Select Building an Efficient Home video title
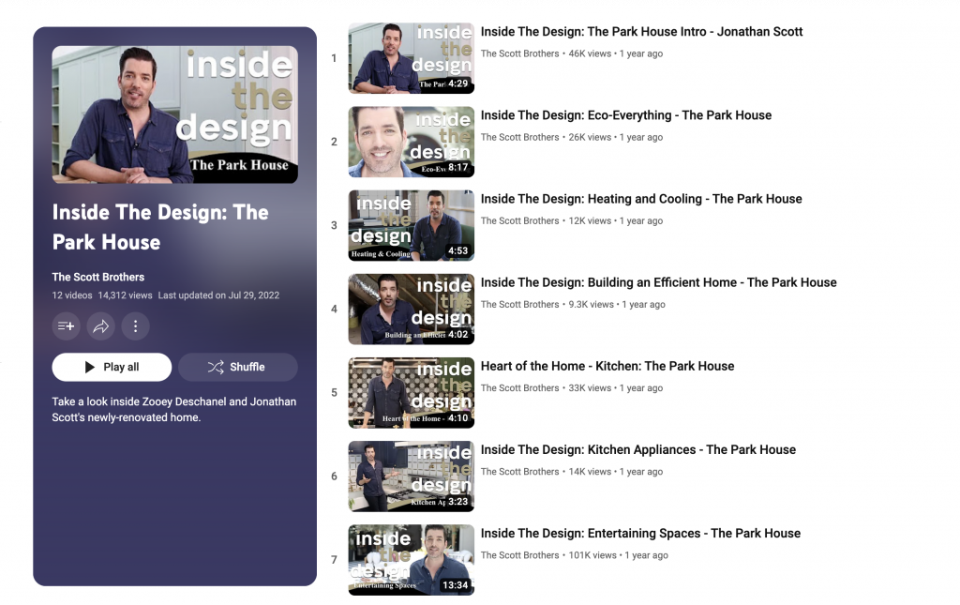The width and height of the screenshot is (960, 605). click(x=658, y=282)
